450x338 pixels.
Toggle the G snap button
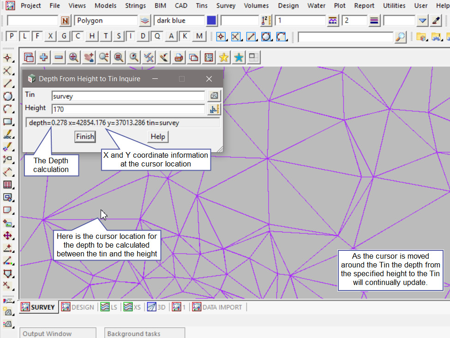pyautogui.click(x=64, y=36)
